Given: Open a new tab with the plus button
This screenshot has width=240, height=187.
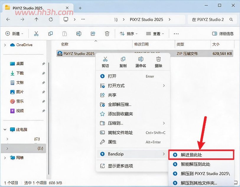Looking at the screenshot, I should pyautogui.click(x=80, y=8).
